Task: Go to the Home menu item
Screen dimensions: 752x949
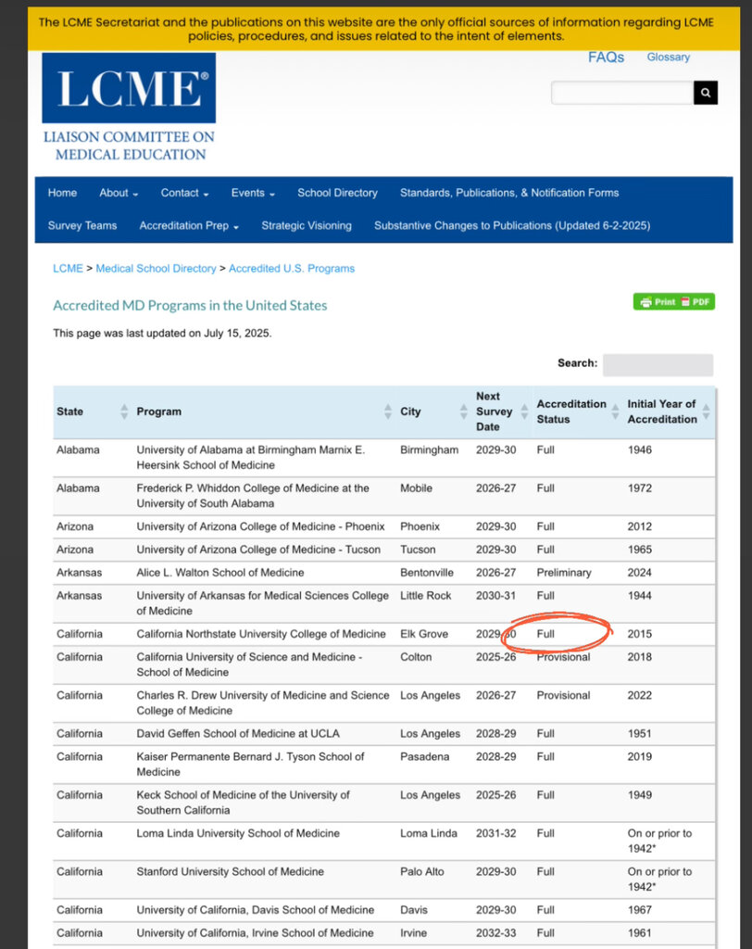Action: pos(62,193)
